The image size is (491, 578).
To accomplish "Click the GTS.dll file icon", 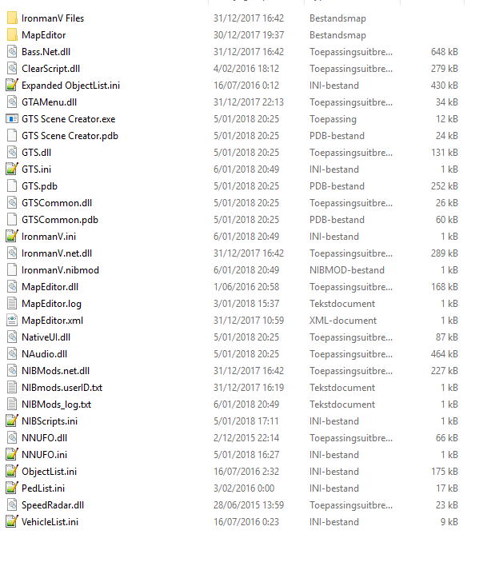I will pos(12,152).
